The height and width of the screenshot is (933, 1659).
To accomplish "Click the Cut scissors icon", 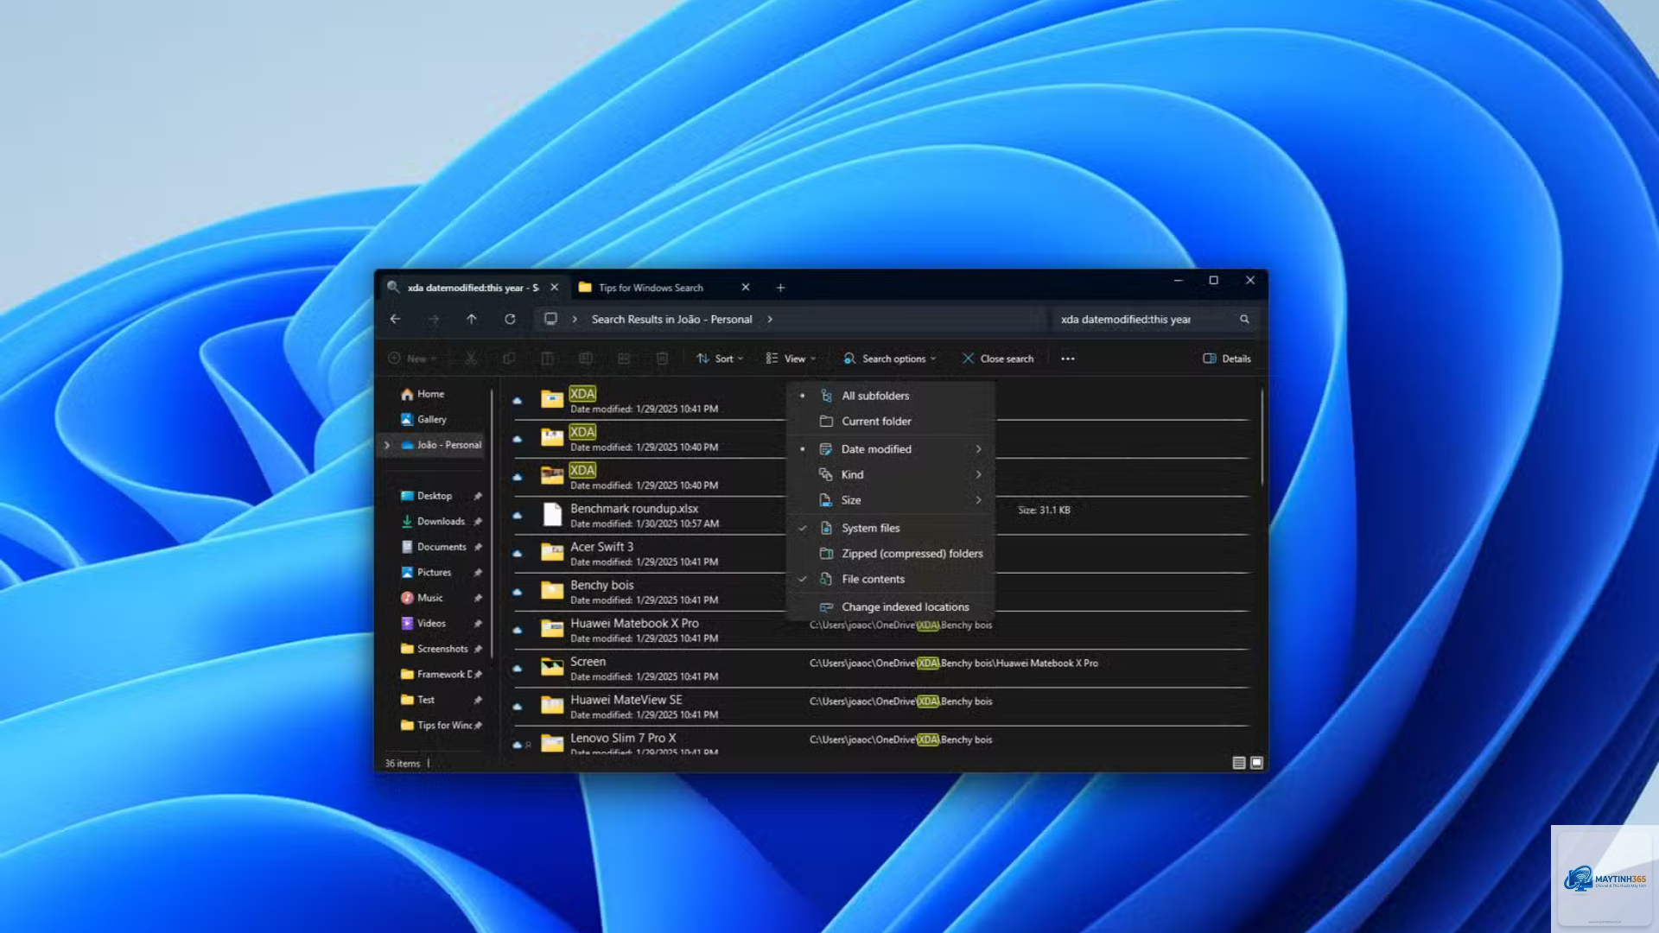I will point(471,359).
